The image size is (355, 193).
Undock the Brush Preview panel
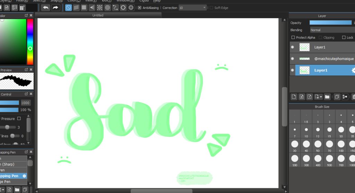coord(26,70)
